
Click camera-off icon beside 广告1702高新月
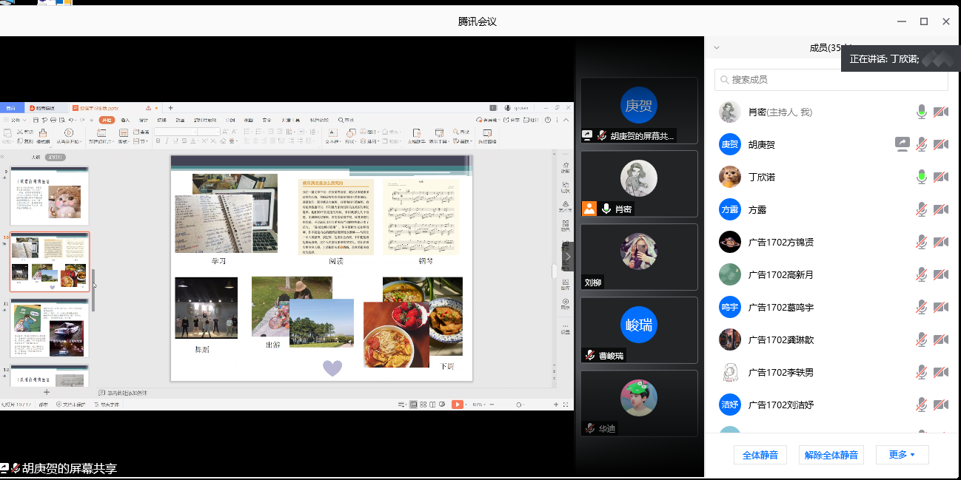[940, 274]
